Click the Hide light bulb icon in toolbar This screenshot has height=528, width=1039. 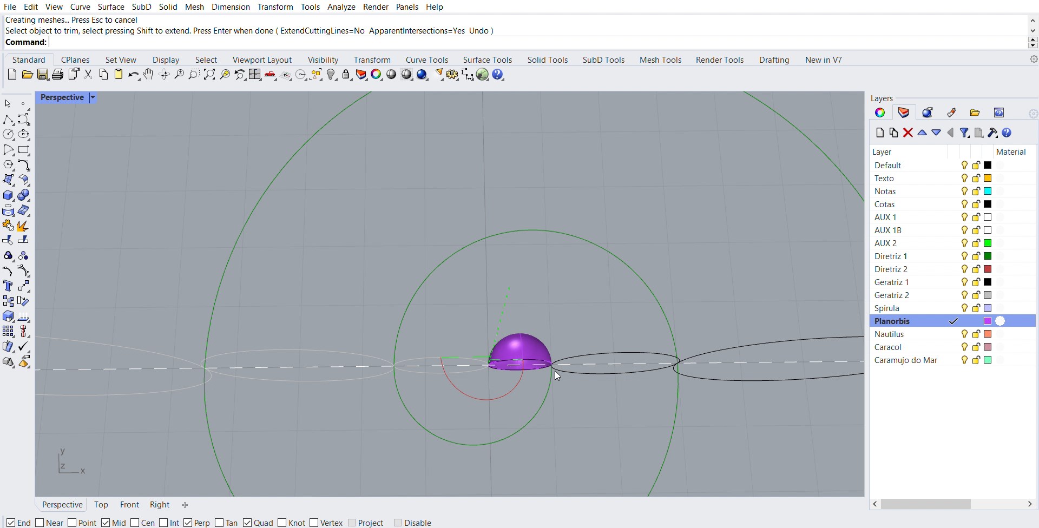click(332, 75)
